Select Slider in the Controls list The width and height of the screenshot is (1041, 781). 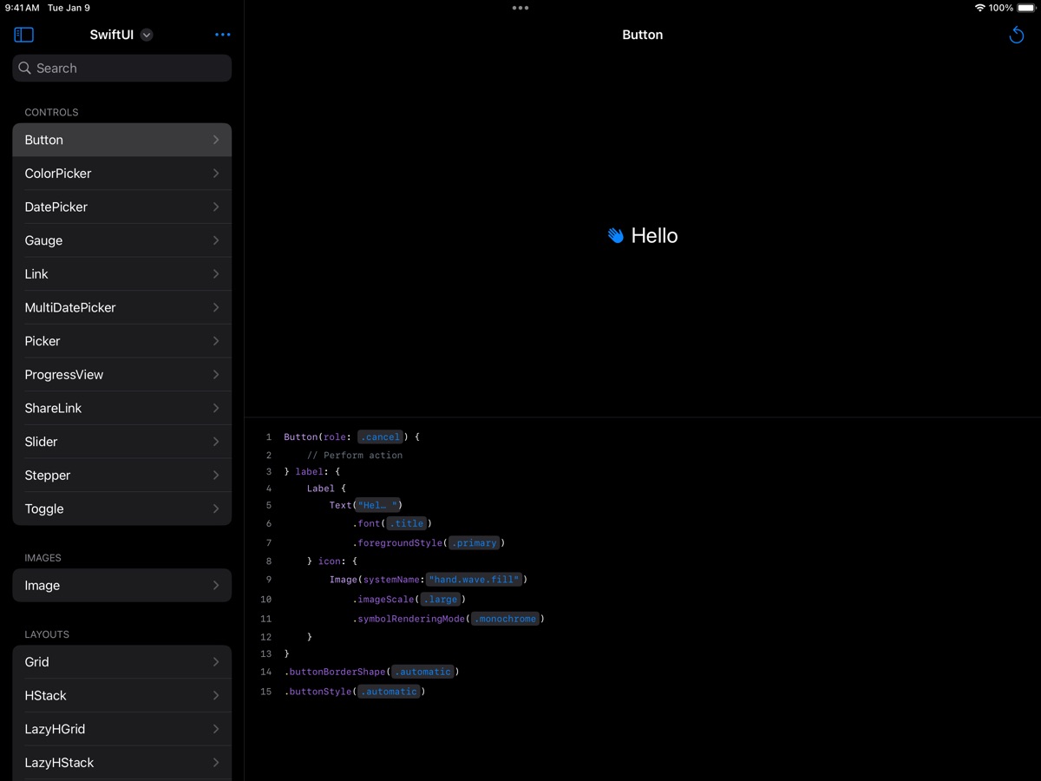122,442
